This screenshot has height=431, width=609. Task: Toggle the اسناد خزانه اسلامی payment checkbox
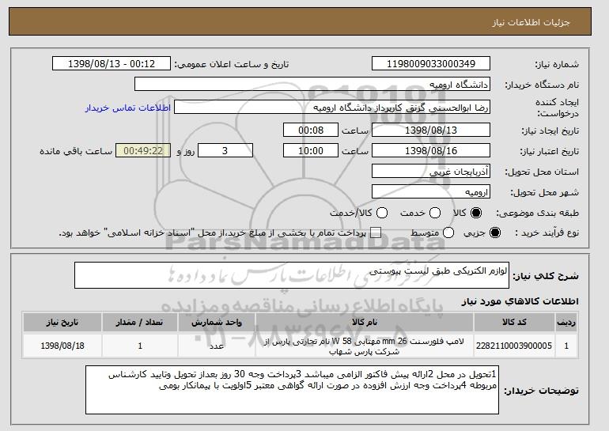[376, 233]
